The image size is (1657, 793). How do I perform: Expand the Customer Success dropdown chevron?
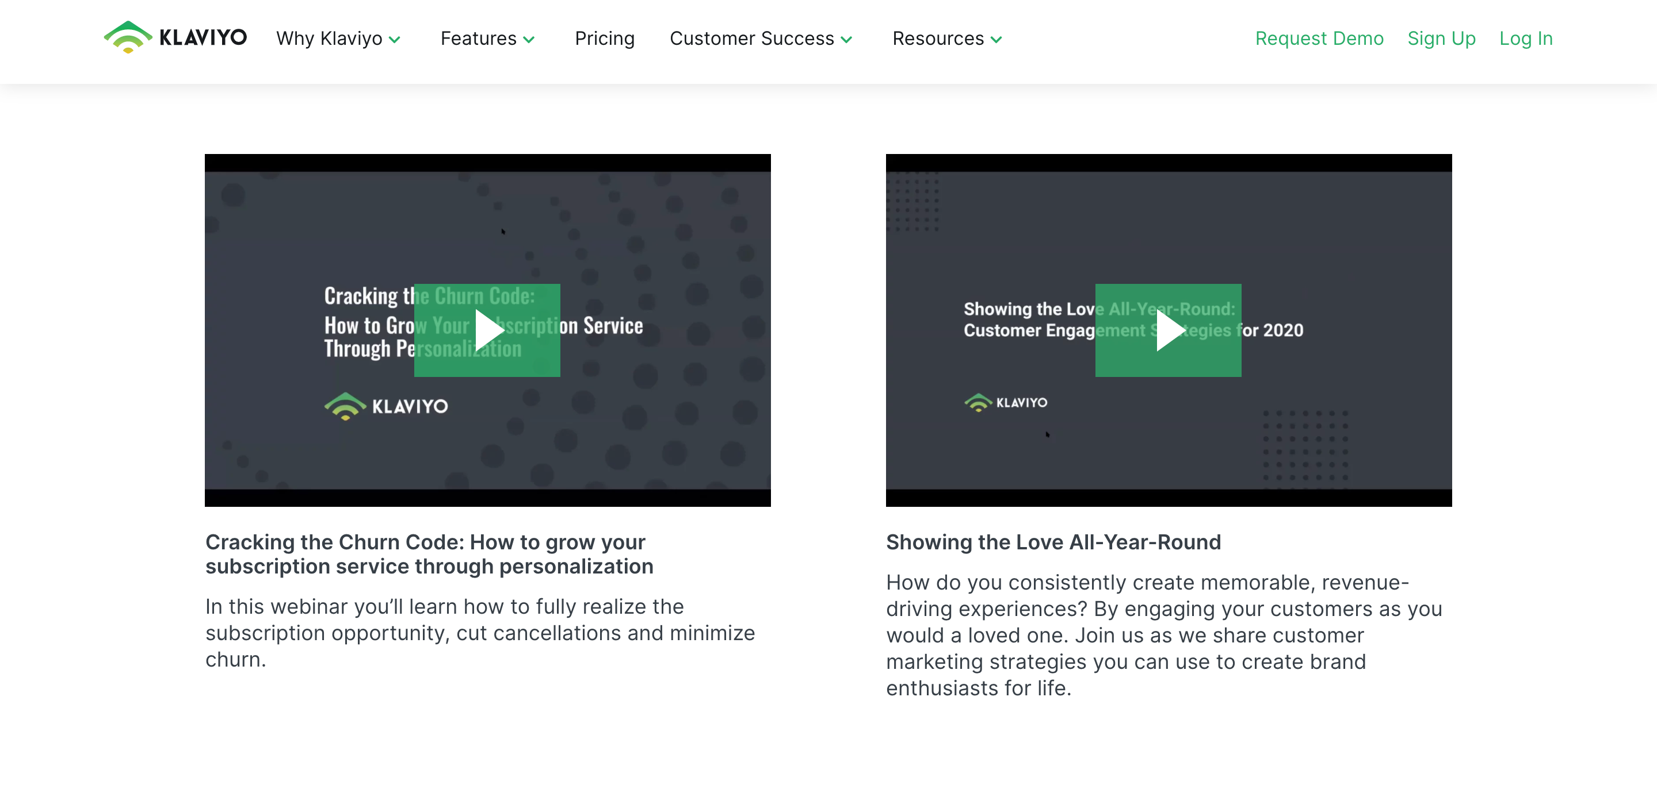pos(846,40)
